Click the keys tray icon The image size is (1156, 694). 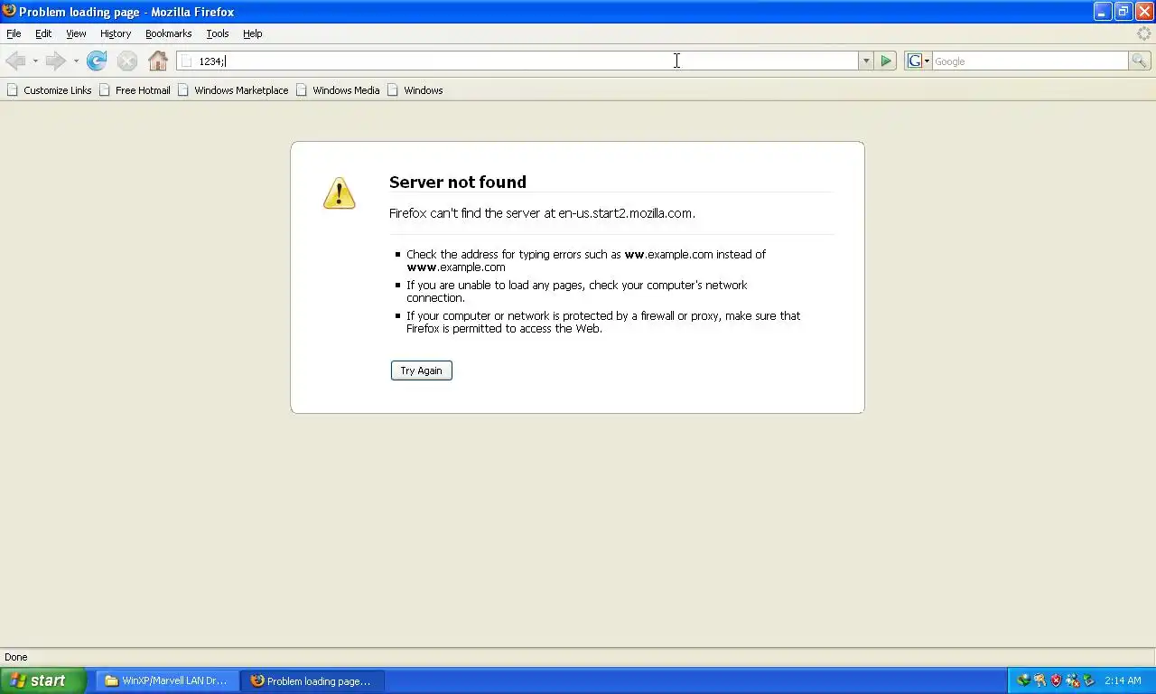point(1039,680)
